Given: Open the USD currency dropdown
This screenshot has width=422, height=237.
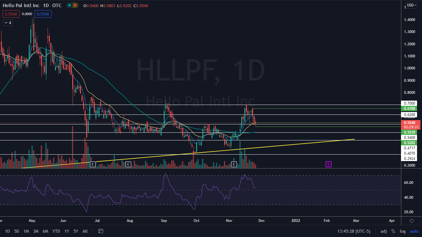Looking at the screenshot, I should pyautogui.click(x=411, y=5).
